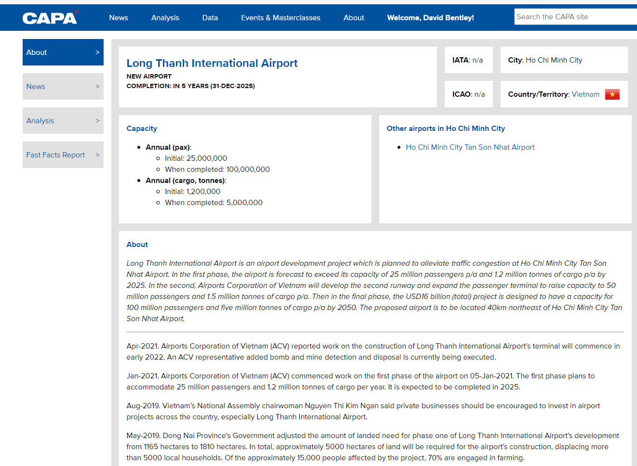Click the arrow on the Analysis sidebar item
Image resolution: width=637 pixels, height=466 pixels.
tap(97, 121)
